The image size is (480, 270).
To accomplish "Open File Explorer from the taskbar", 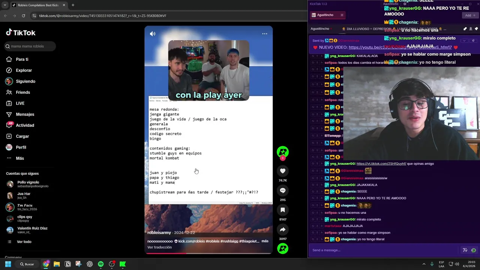I will click(x=57, y=264).
